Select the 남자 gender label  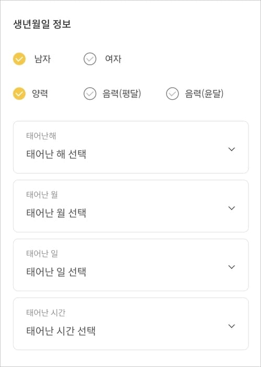[x=42, y=59]
